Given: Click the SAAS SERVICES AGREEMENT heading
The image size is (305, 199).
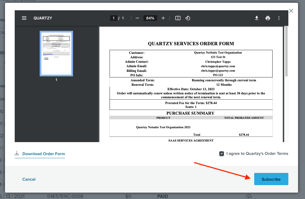Looking at the screenshot, I should (x=191, y=140).
